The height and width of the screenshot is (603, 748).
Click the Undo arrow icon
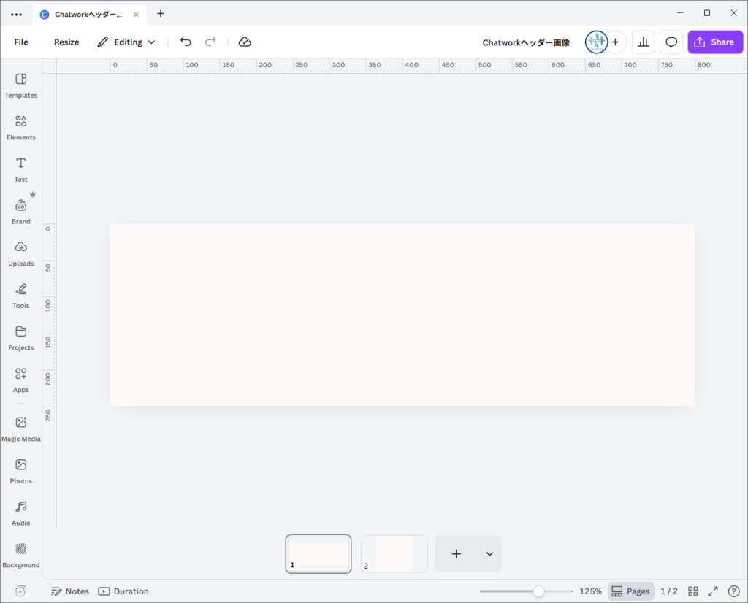coord(186,42)
